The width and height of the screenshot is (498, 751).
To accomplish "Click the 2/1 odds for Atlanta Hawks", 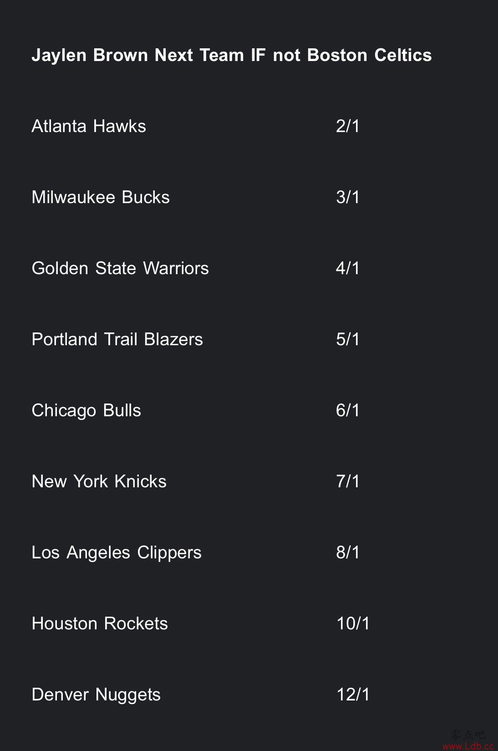I will 348,126.
